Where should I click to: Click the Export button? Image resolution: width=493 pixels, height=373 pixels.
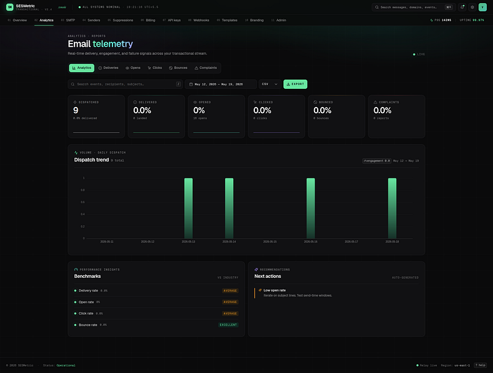[x=295, y=85]
